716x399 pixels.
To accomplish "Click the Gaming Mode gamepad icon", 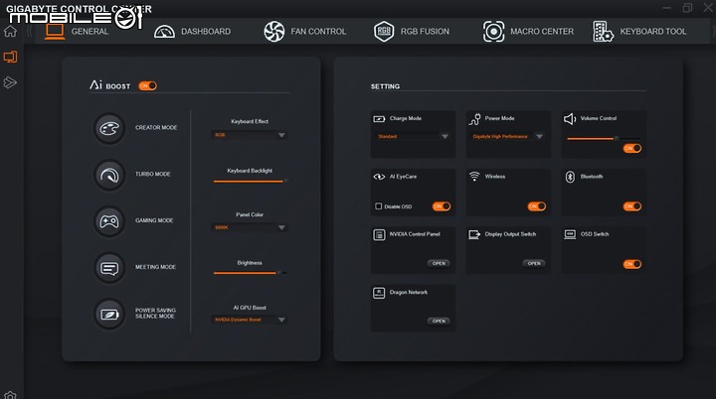I will (x=109, y=221).
